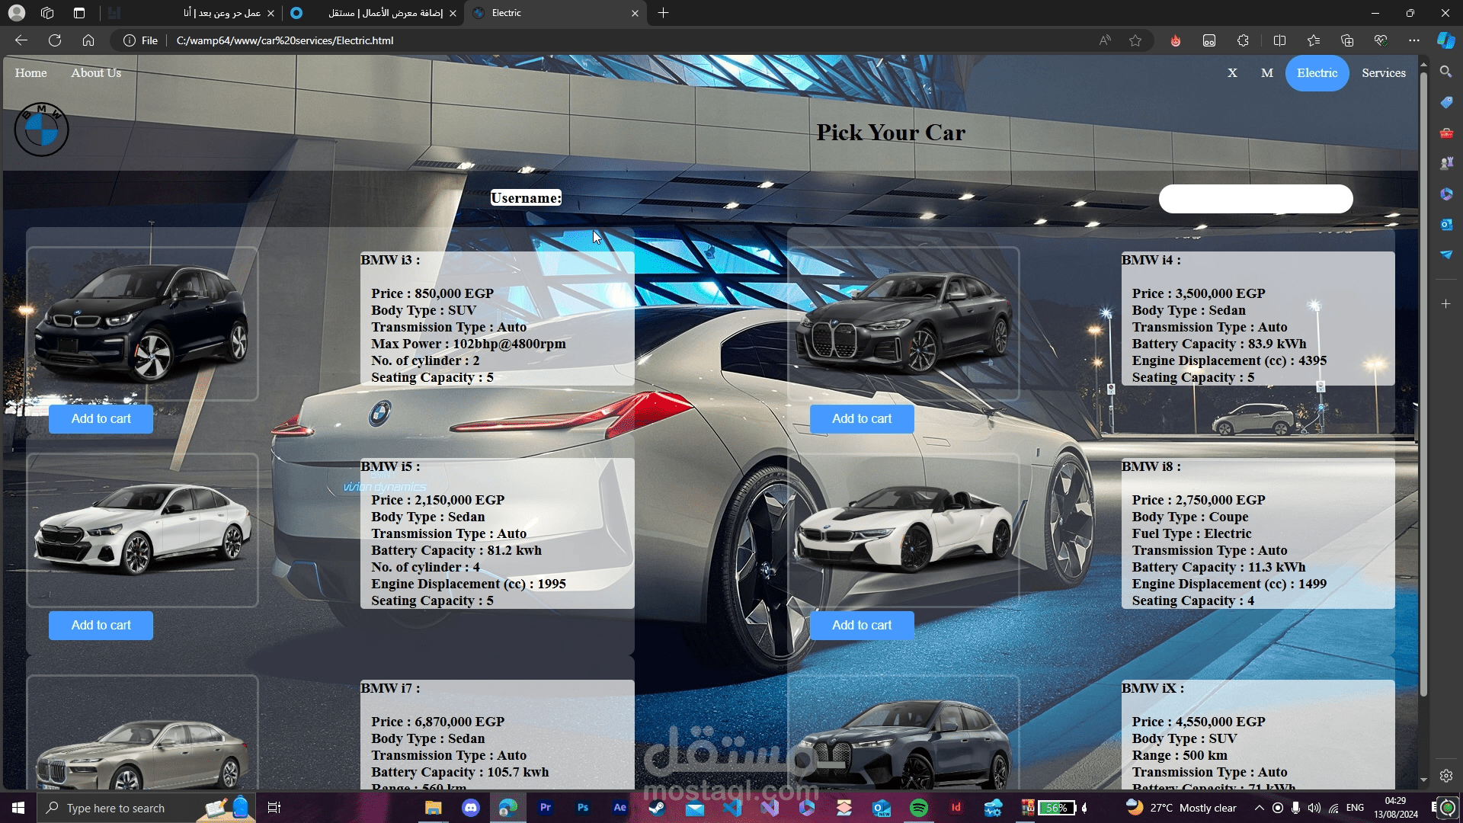Viewport: 1463px width, 823px height.
Task: Add a new sidebar app with plus
Action: click(x=1445, y=303)
